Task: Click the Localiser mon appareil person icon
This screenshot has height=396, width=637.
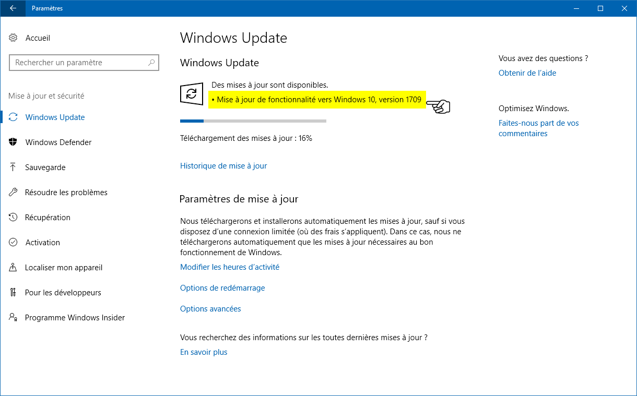Action: coord(14,268)
